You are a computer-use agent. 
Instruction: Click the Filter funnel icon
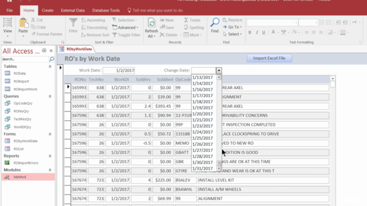(73, 23)
